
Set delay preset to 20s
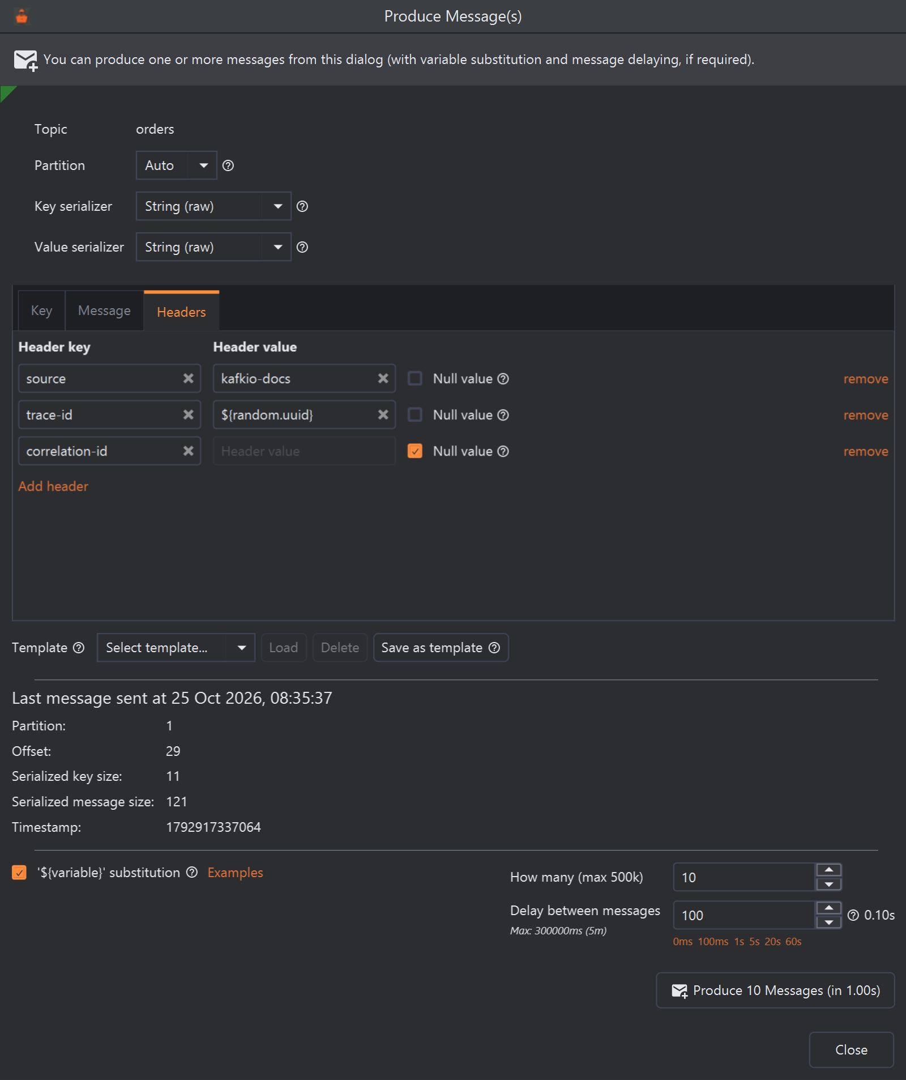[772, 941]
